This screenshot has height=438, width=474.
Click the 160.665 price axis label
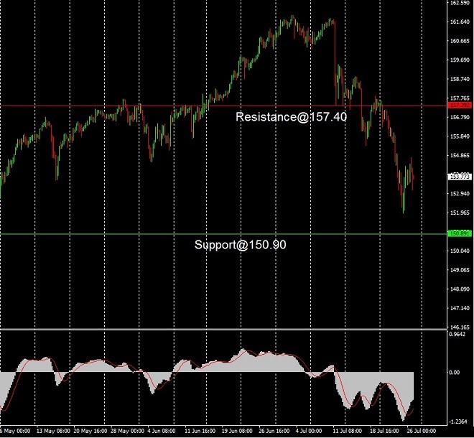click(460, 41)
